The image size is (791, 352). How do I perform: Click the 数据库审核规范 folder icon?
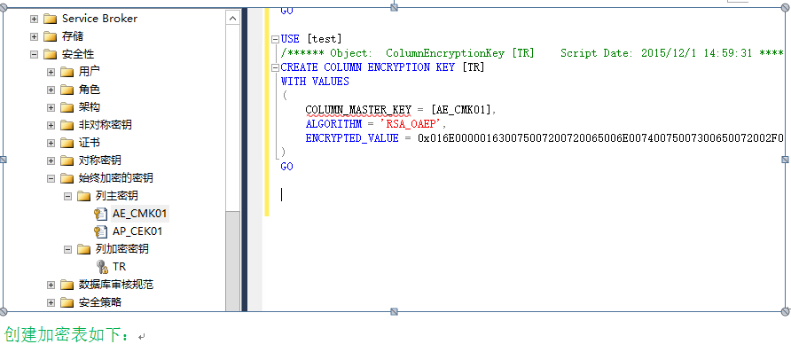[x=67, y=285]
